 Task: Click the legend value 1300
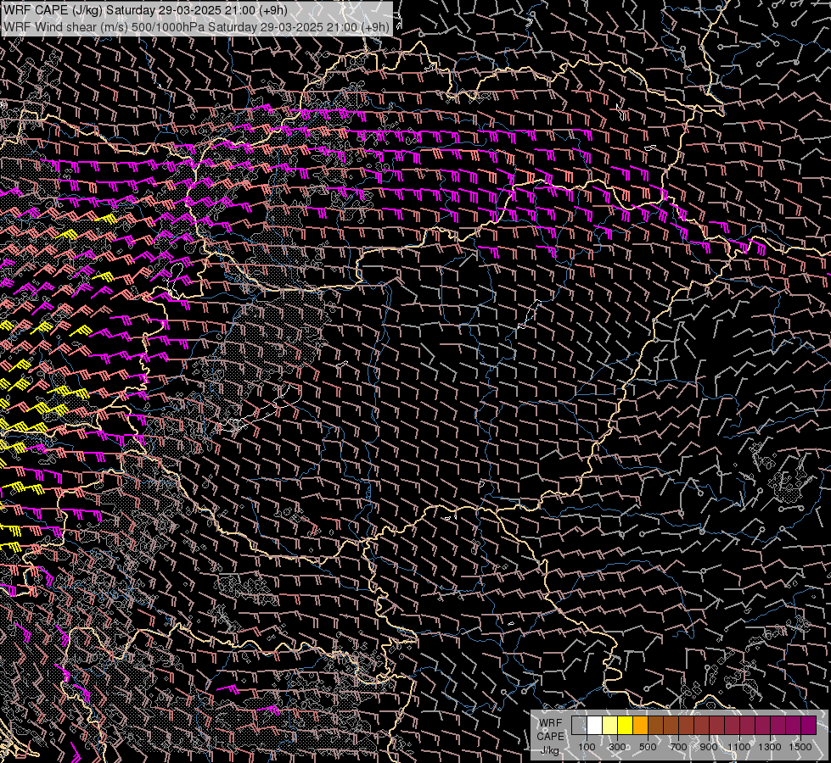point(770,747)
